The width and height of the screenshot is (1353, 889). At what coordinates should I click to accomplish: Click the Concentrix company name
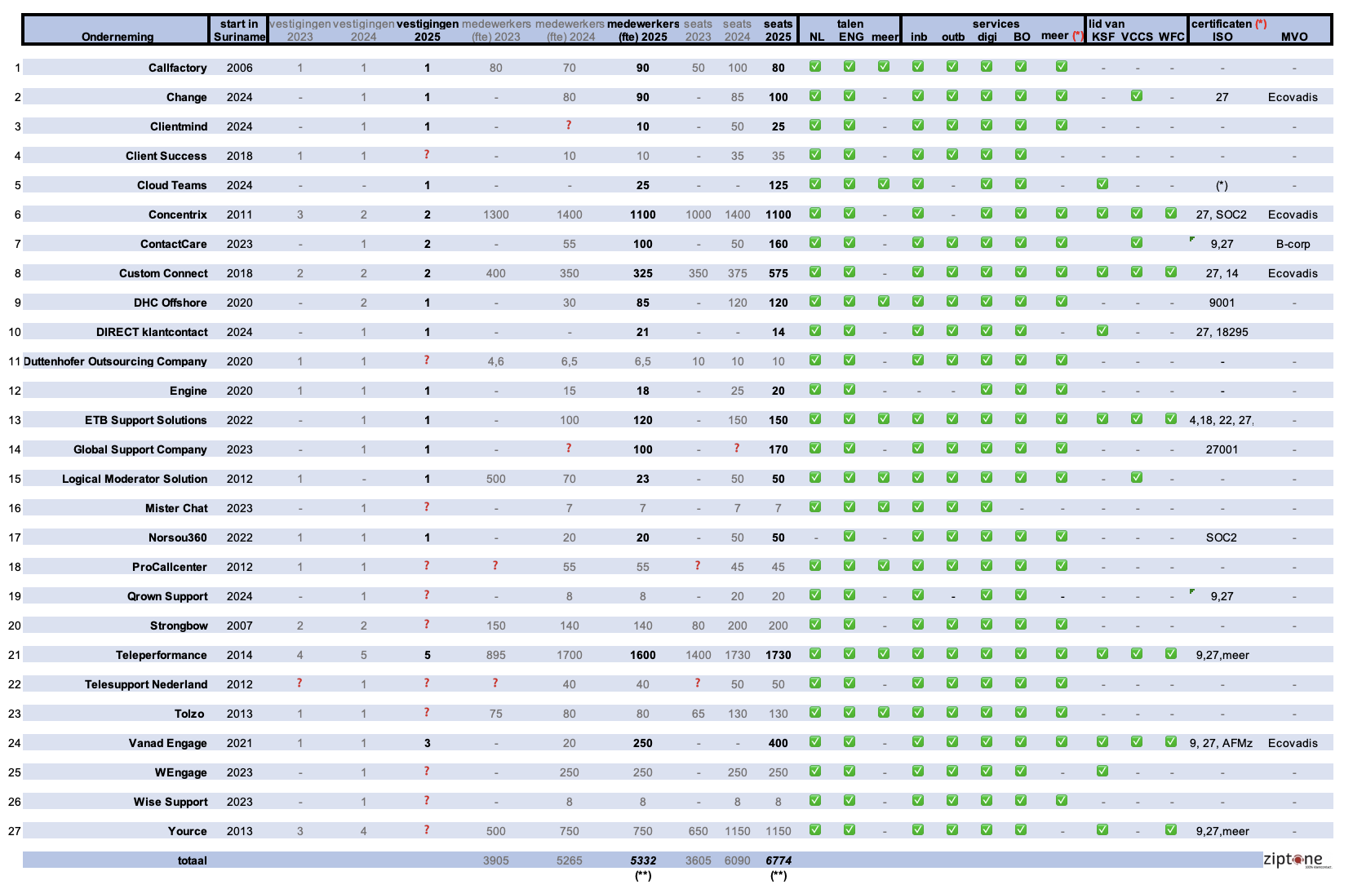(177, 215)
